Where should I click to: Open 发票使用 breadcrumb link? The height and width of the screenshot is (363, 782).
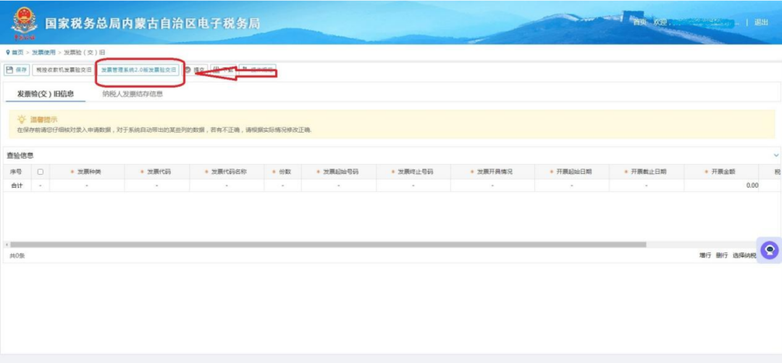(x=44, y=52)
